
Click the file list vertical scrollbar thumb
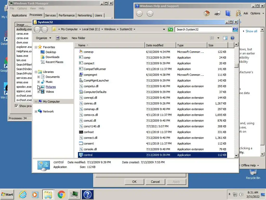click(236, 66)
